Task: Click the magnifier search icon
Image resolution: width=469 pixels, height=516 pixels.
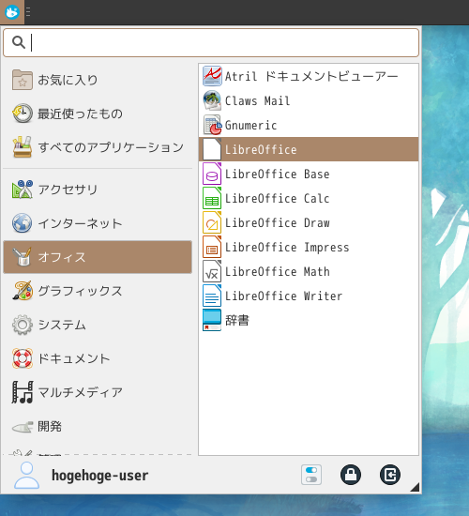Action: pyautogui.click(x=19, y=42)
